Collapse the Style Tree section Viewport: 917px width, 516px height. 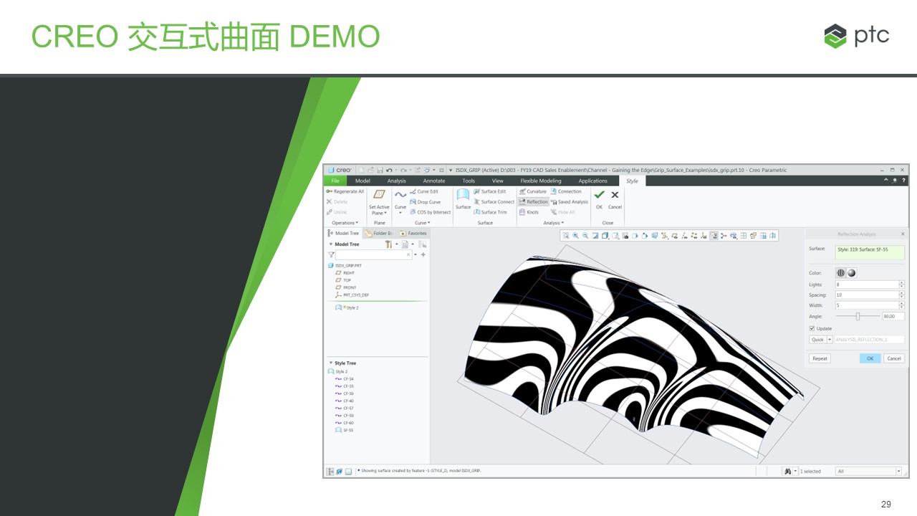(330, 363)
